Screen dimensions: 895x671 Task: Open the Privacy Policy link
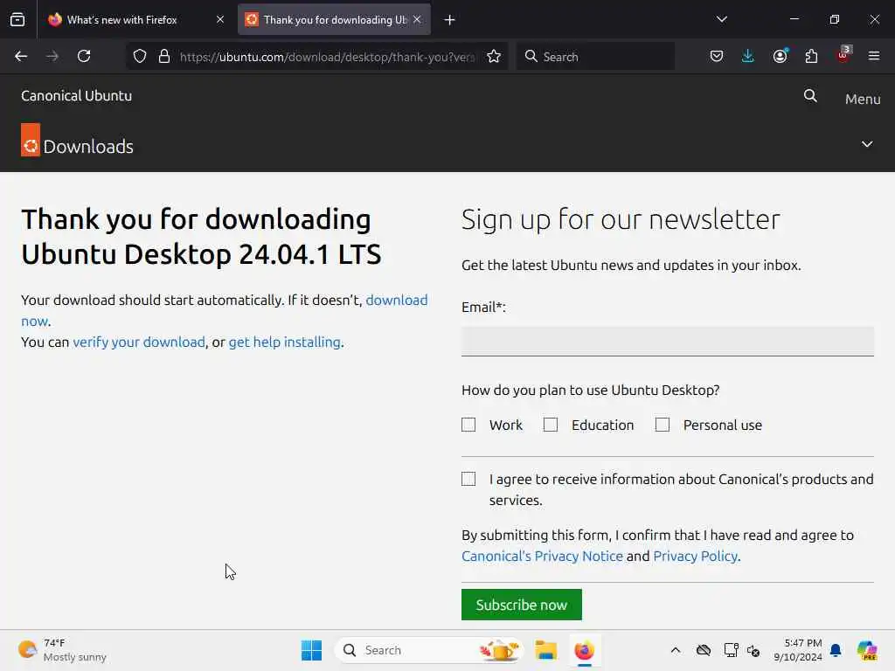click(695, 556)
